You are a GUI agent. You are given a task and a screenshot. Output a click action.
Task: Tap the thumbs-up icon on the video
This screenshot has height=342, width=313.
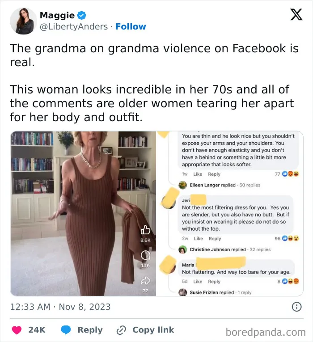[x=145, y=230]
